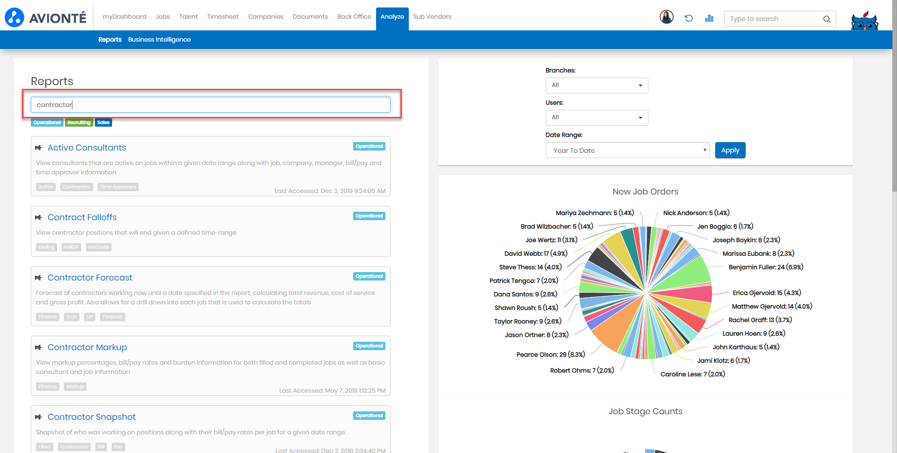Click the owl mascot icon
897x453 pixels.
pos(864,21)
